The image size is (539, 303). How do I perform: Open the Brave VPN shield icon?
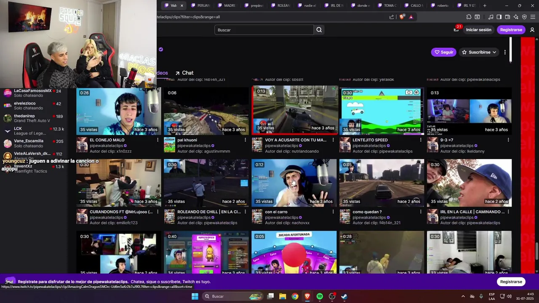coord(524,17)
